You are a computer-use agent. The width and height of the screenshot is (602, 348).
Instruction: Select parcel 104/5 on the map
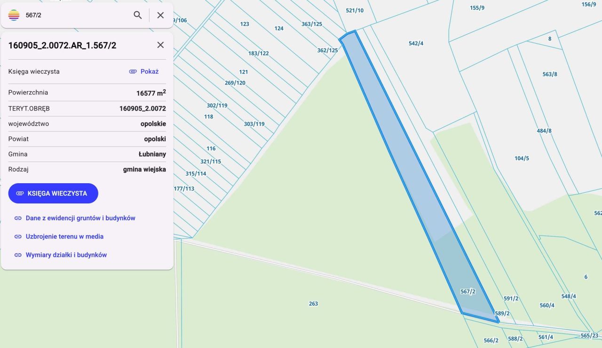(x=522, y=158)
